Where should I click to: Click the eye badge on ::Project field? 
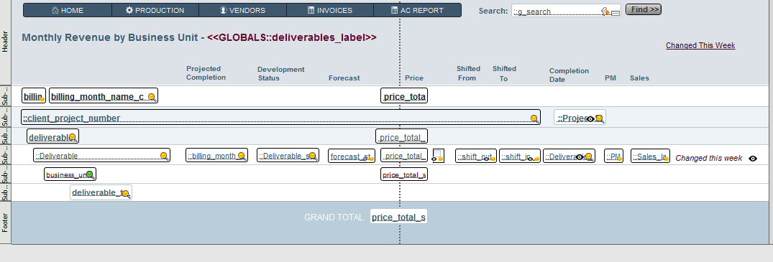pos(590,118)
